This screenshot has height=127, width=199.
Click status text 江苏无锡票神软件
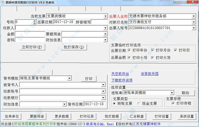(147, 124)
